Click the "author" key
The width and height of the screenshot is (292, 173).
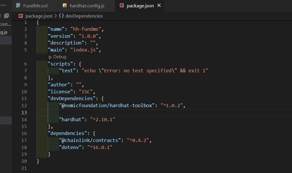59,85
